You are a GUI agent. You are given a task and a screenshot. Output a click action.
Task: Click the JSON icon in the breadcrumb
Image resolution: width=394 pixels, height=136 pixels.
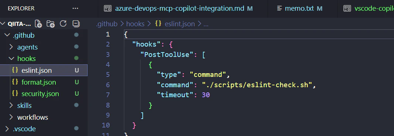coord(158,24)
